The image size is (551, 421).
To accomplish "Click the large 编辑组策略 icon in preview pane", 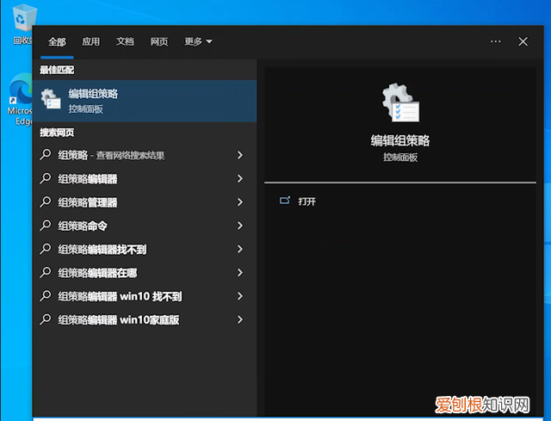I will tap(400, 102).
